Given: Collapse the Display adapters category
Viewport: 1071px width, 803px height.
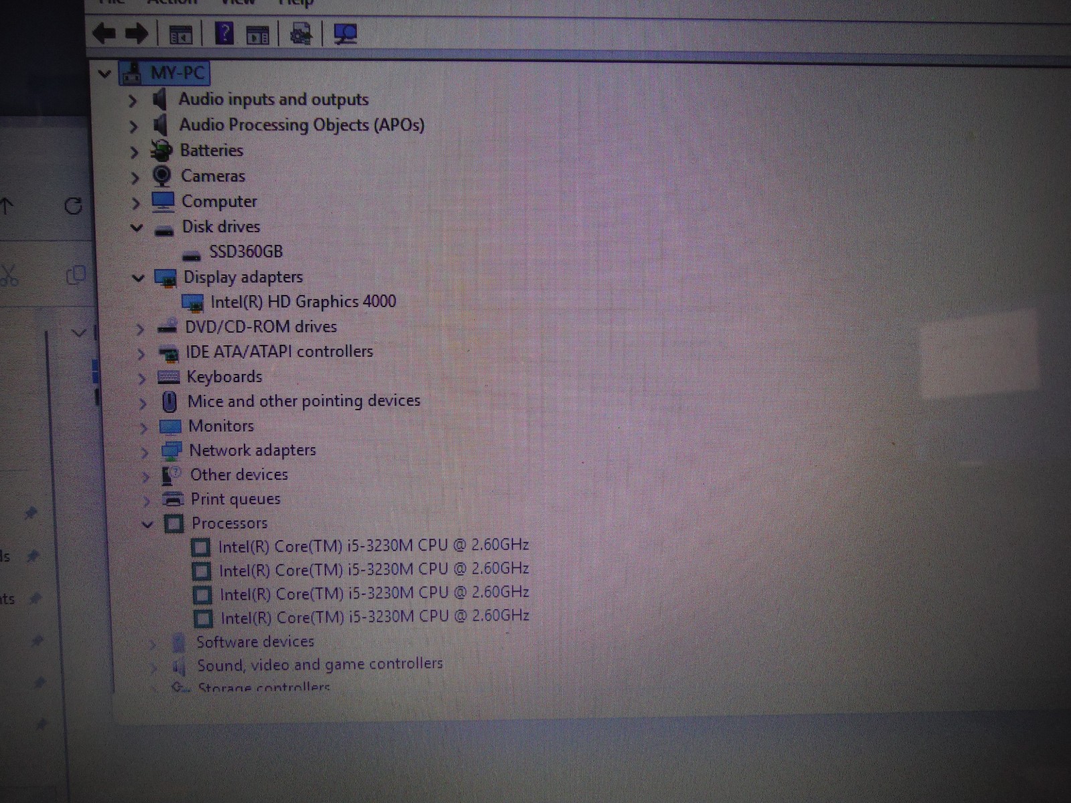Looking at the screenshot, I should [x=138, y=278].
